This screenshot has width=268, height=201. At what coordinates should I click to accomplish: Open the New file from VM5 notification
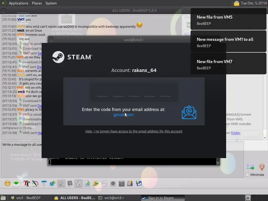pyautogui.click(x=228, y=19)
